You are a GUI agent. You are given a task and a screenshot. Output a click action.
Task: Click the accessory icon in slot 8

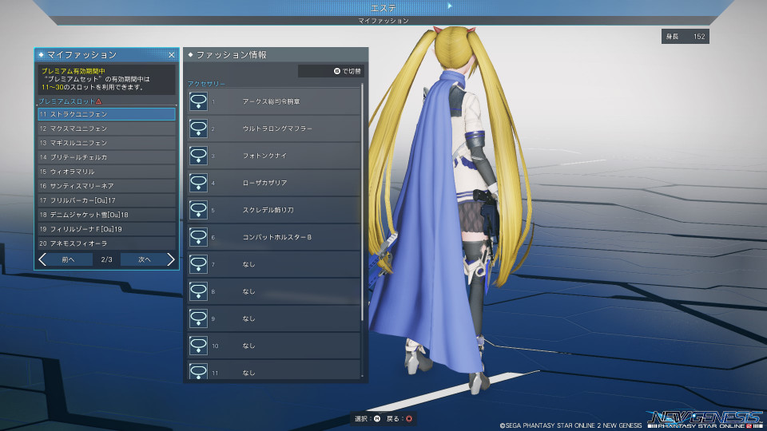click(x=198, y=291)
